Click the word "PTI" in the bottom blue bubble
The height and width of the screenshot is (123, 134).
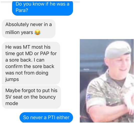coord(51,117)
